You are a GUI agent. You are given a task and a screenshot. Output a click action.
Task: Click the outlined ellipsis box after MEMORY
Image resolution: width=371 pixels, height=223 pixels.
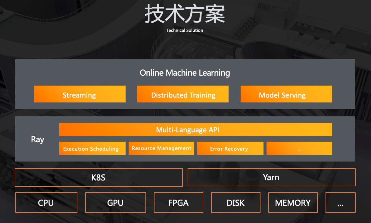click(341, 203)
